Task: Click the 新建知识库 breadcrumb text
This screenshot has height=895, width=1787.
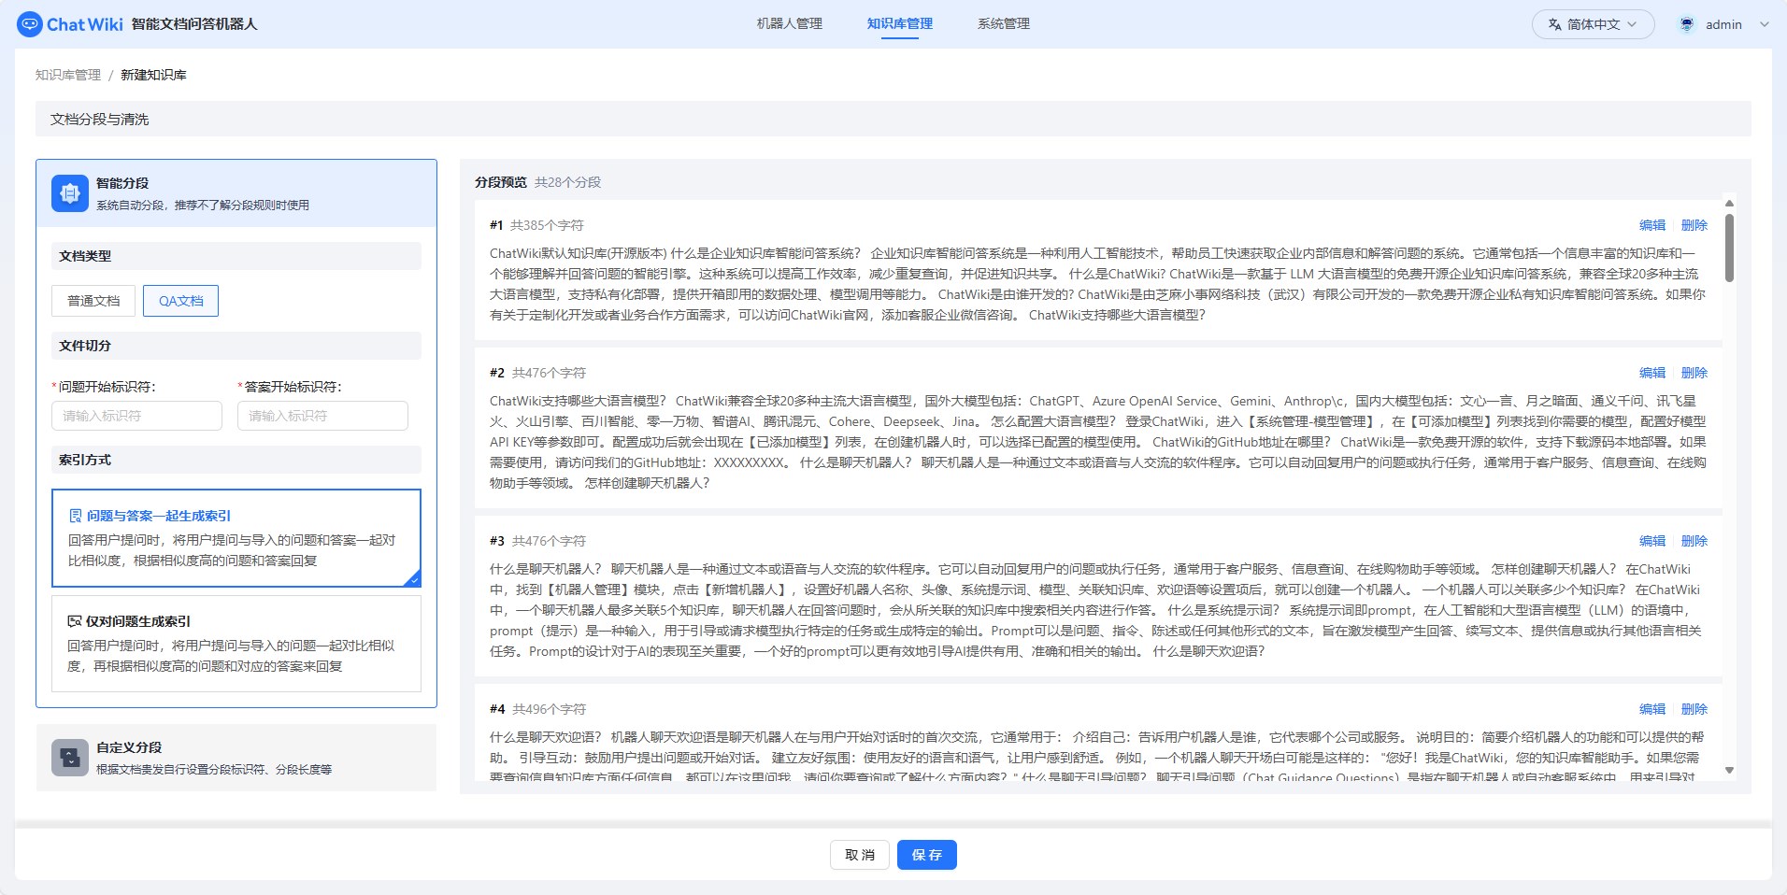Action: click(153, 75)
